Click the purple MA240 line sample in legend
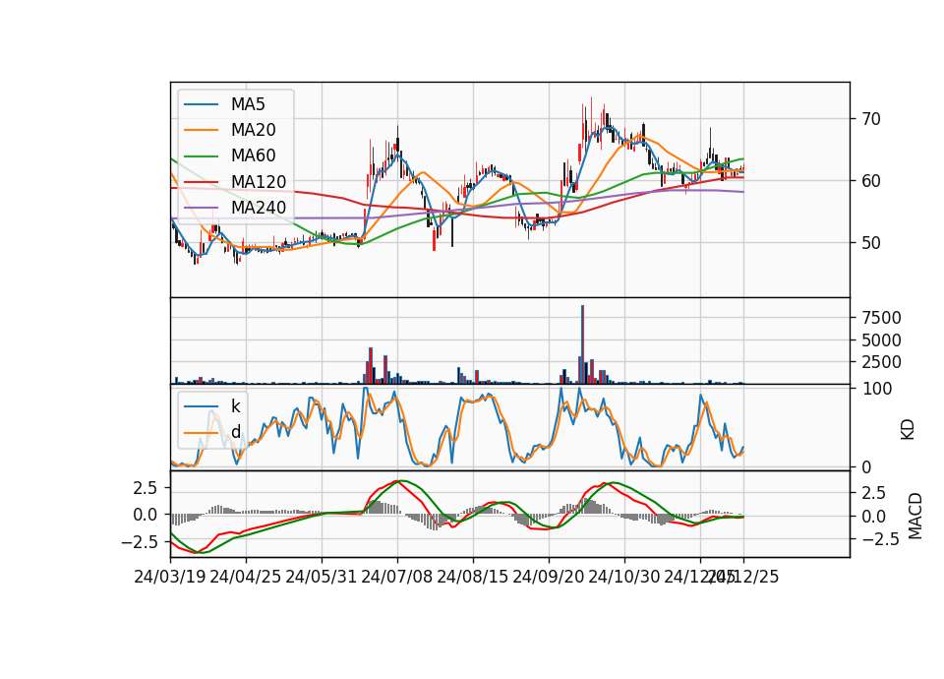 (x=201, y=208)
